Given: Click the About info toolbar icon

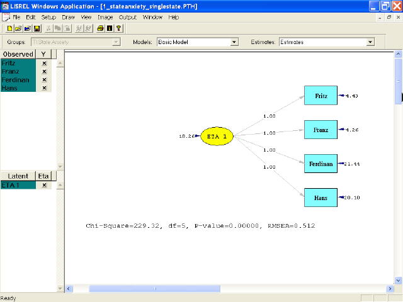Looking at the screenshot, I should (109, 28).
